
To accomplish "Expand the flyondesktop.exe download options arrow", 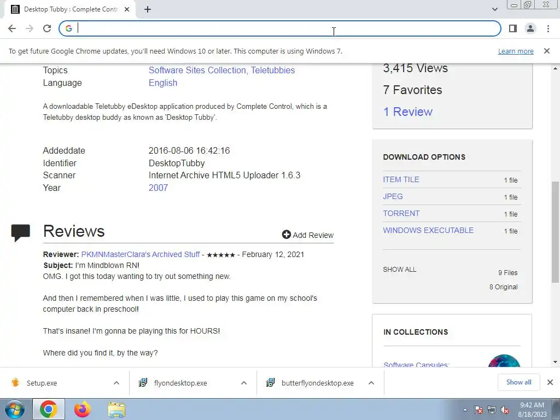I will pos(244,383).
